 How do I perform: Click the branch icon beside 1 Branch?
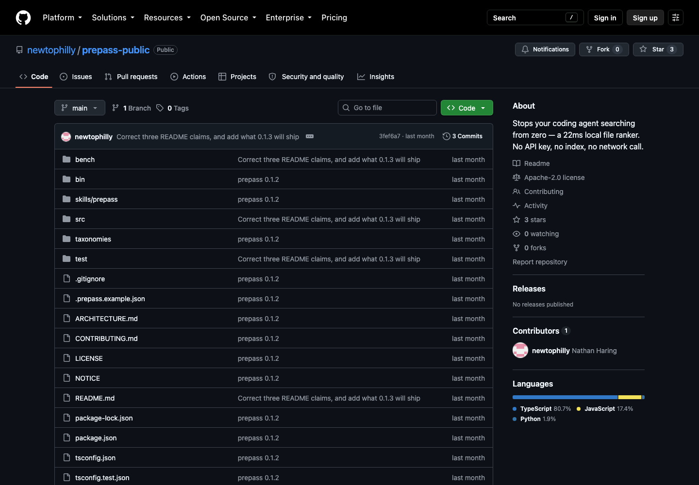click(116, 108)
